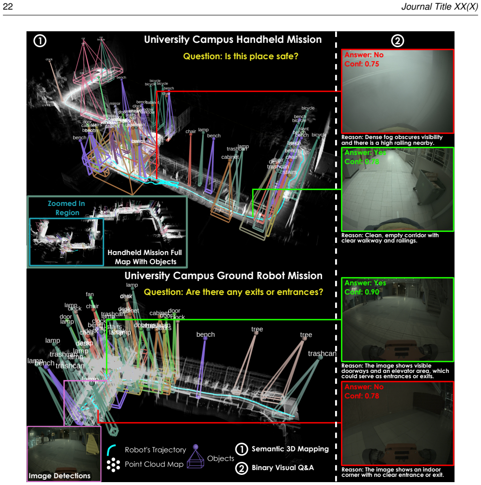Click the cyan Robot's Trajectory legend icon
This screenshot has width=481, height=485.
pos(111,450)
